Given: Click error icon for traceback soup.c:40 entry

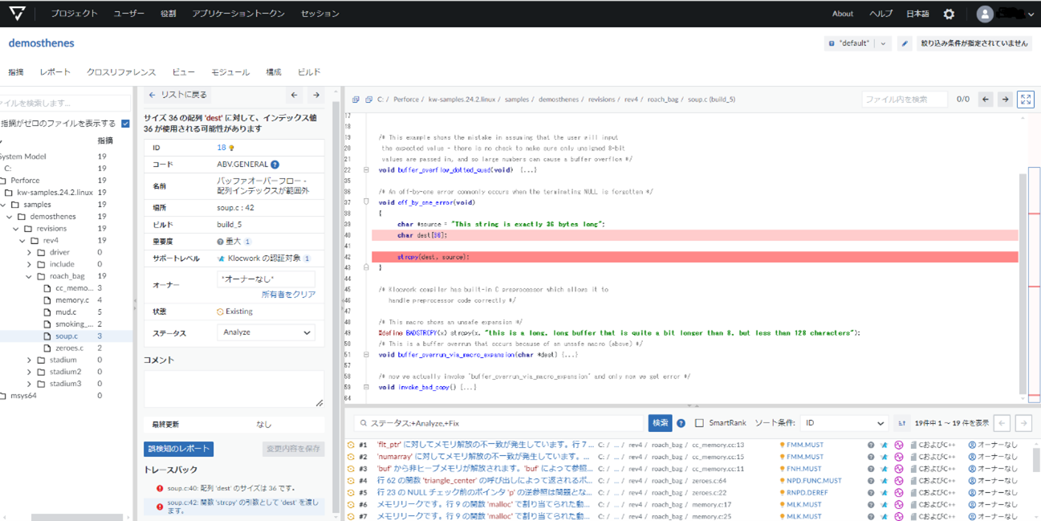Looking at the screenshot, I should point(161,488).
